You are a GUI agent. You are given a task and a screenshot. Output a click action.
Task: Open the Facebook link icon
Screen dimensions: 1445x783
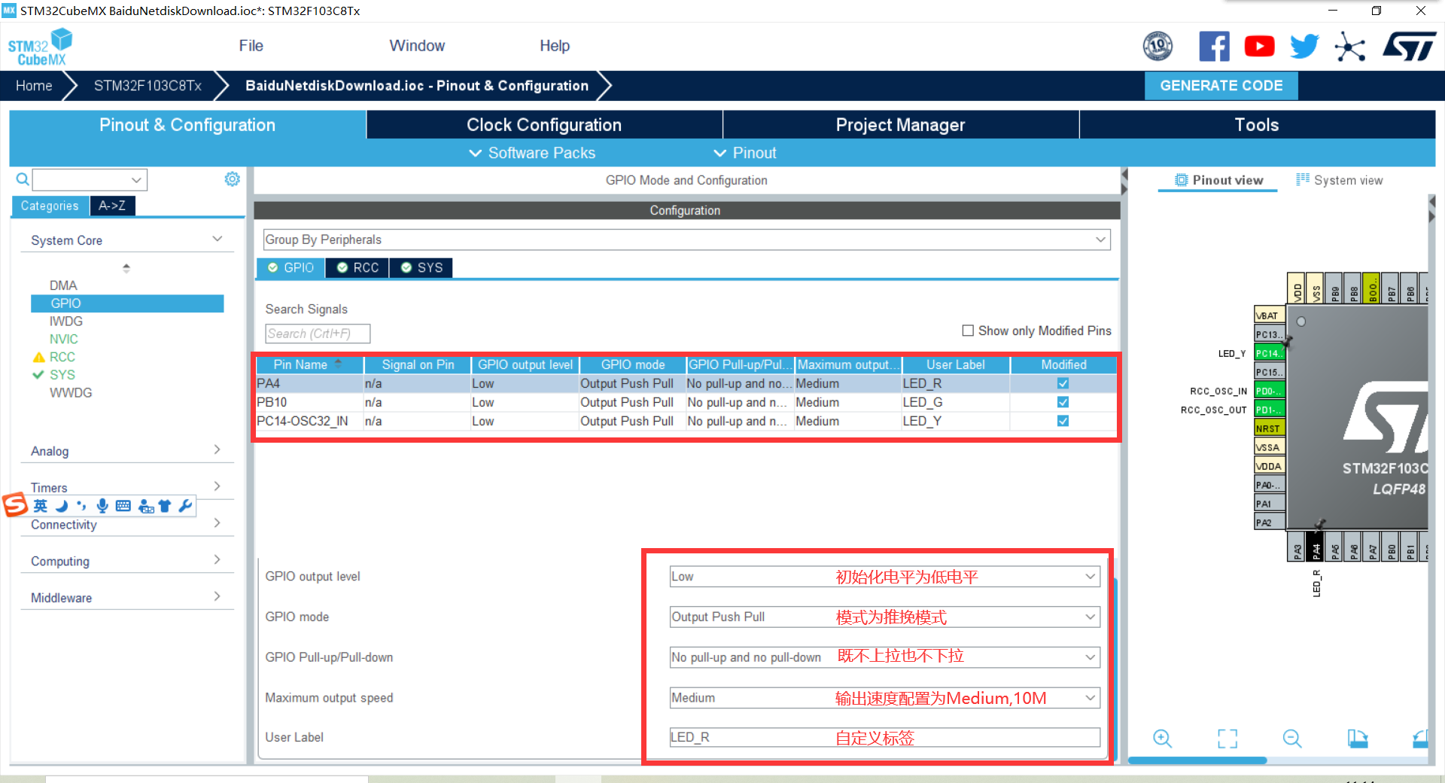click(x=1214, y=47)
